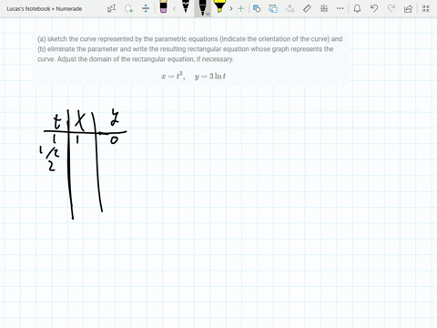This screenshot has height=328, width=437.
Task: Open the Math assistant tool
Action: tap(324, 8)
